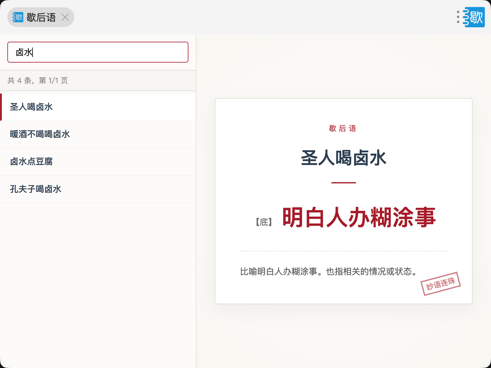
Task: Click the dashed separator line in the card
Action: coord(343,251)
